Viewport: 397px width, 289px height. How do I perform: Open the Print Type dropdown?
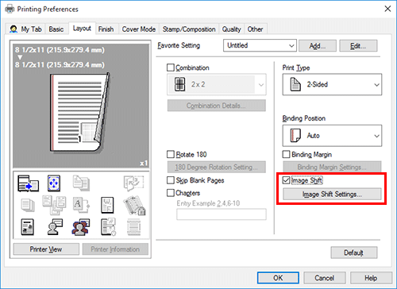point(332,84)
